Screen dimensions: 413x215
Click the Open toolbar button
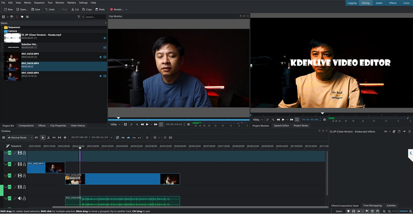tap(22, 9)
